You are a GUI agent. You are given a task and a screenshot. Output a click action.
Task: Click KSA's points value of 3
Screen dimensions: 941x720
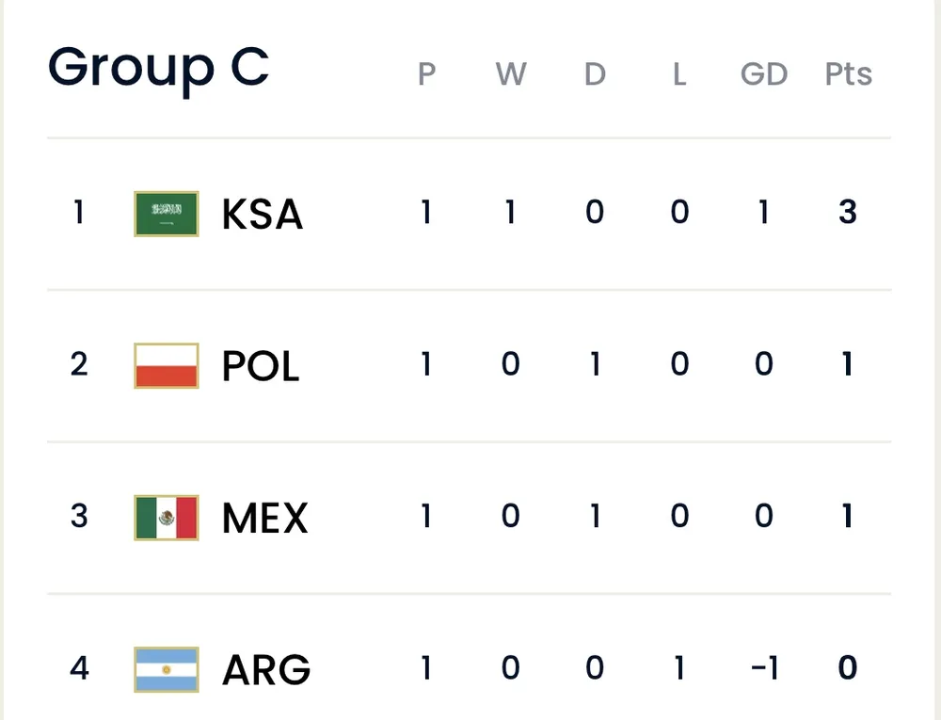[x=848, y=213]
